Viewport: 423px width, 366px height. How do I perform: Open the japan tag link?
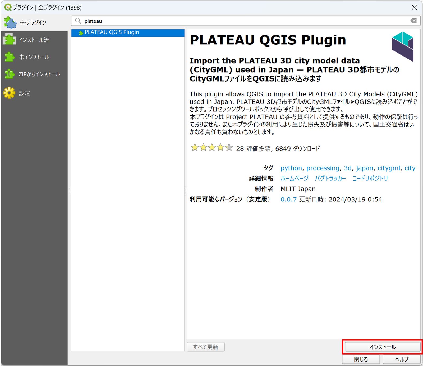pyautogui.click(x=364, y=168)
